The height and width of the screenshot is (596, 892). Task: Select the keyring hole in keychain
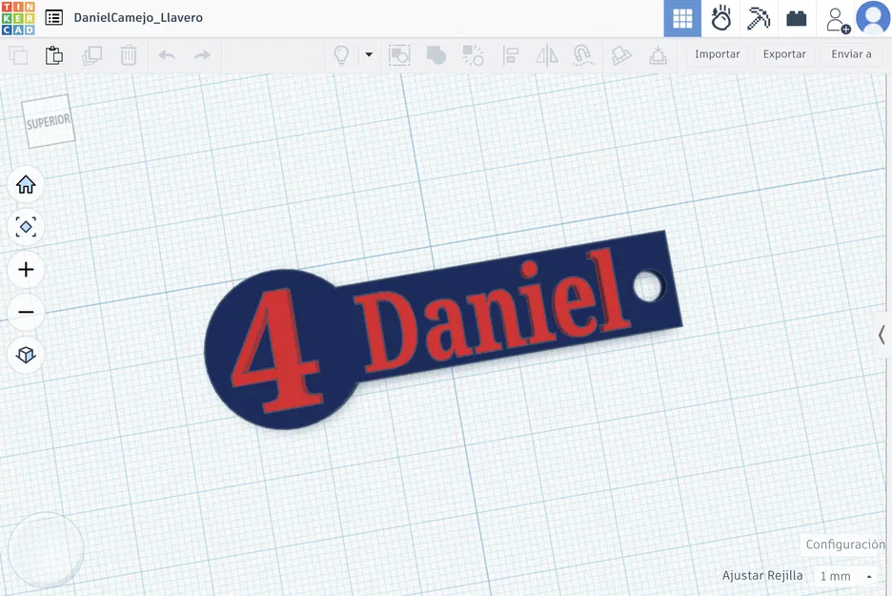point(649,286)
